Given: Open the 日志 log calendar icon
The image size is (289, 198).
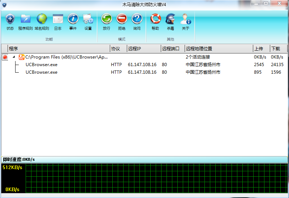Looking at the screenshot, I should pyautogui.click(x=58, y=22).
